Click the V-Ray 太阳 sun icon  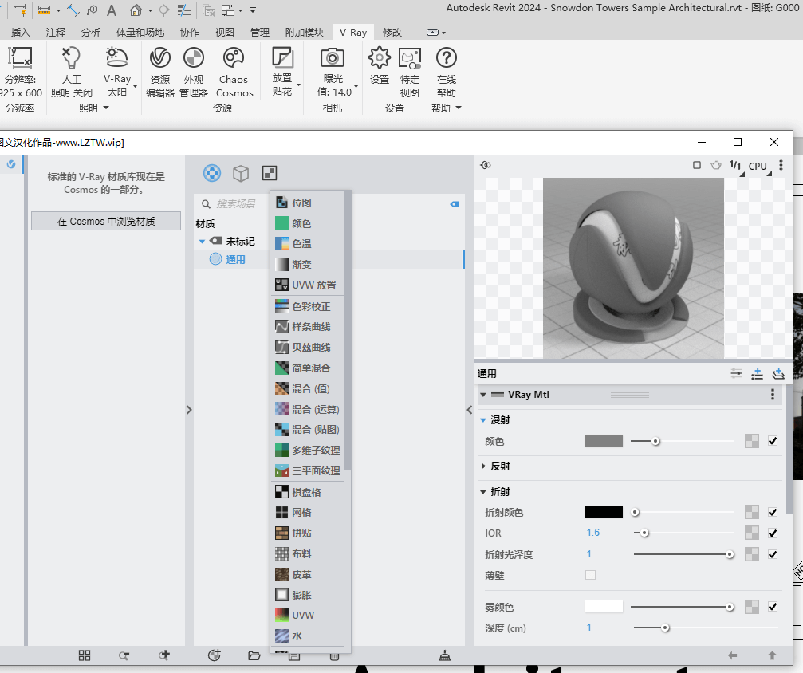tap(116, 57)
